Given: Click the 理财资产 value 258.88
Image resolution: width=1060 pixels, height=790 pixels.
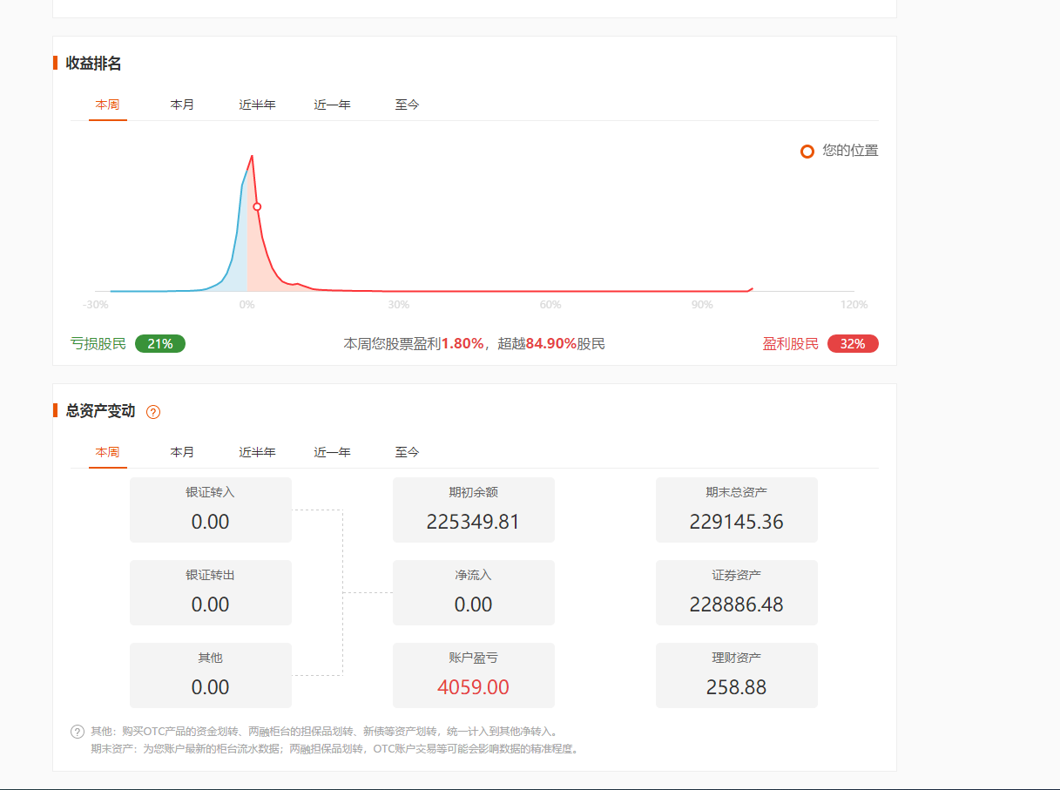Looking at the screenshot, I should tap(736, 687).
